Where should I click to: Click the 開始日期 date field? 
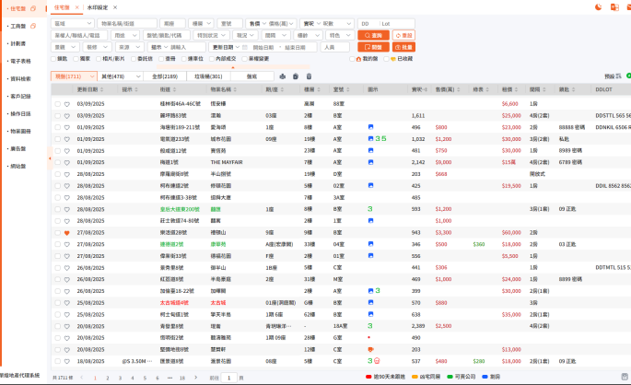(x=263, y=47)
